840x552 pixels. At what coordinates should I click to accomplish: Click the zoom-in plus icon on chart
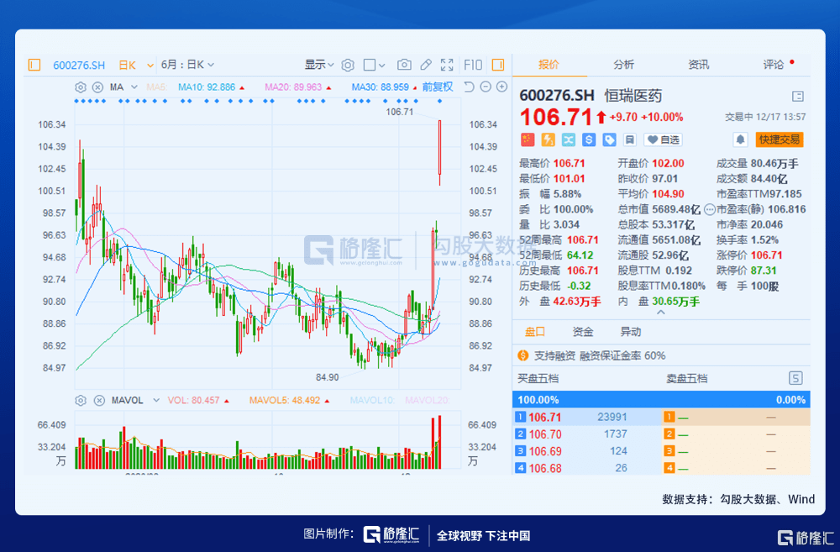click(502, 87)
